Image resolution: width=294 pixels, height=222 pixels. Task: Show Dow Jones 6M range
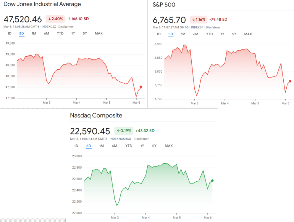click(x=46, y=33)
